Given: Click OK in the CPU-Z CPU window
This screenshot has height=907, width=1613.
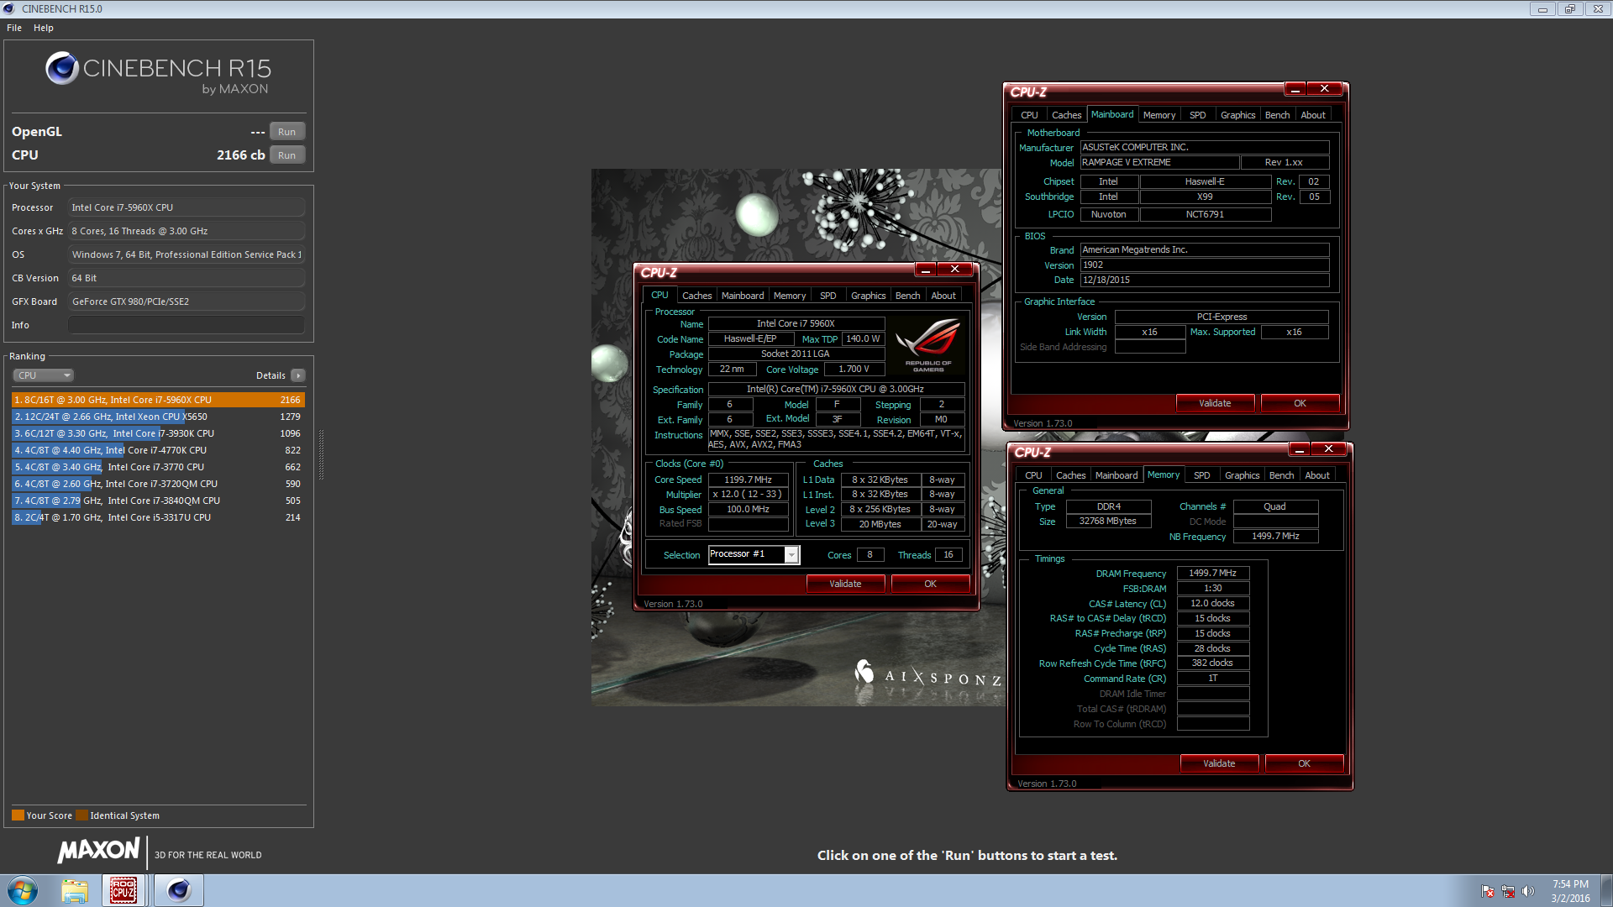Looking at the screenshot, I should [x=930, y=584].
